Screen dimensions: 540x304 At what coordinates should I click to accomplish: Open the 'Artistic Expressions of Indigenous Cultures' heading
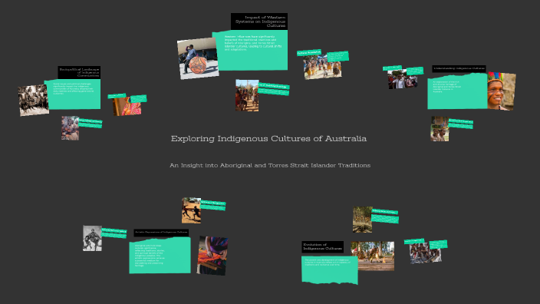161,233
